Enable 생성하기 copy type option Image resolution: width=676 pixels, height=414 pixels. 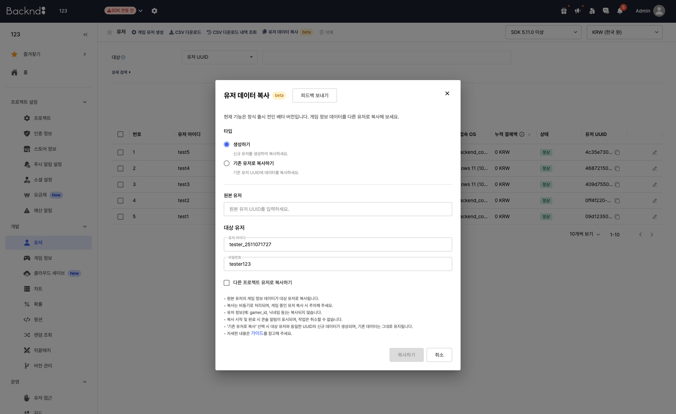(227, 144)
